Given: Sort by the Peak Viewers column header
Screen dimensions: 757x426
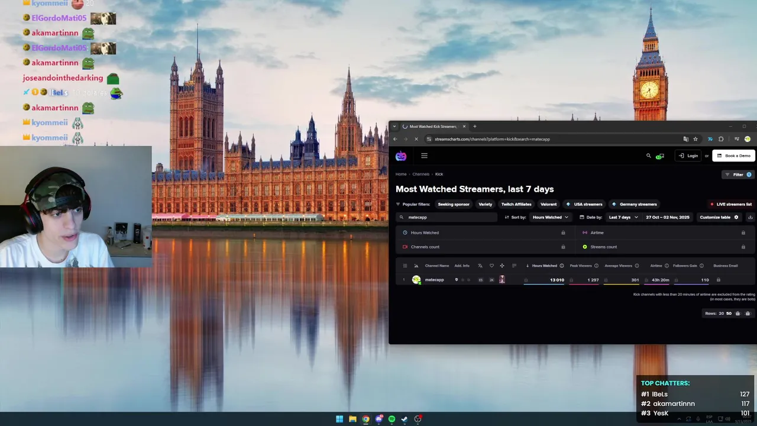Looking at the screenshot, I should tap(581, 266).
